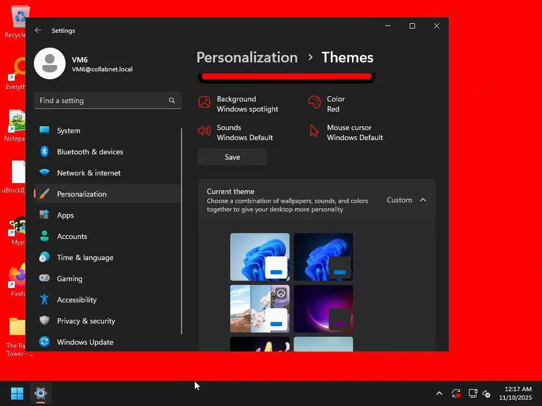Click the network display tray icon
The image size is (542, 406).
point(473,393)
